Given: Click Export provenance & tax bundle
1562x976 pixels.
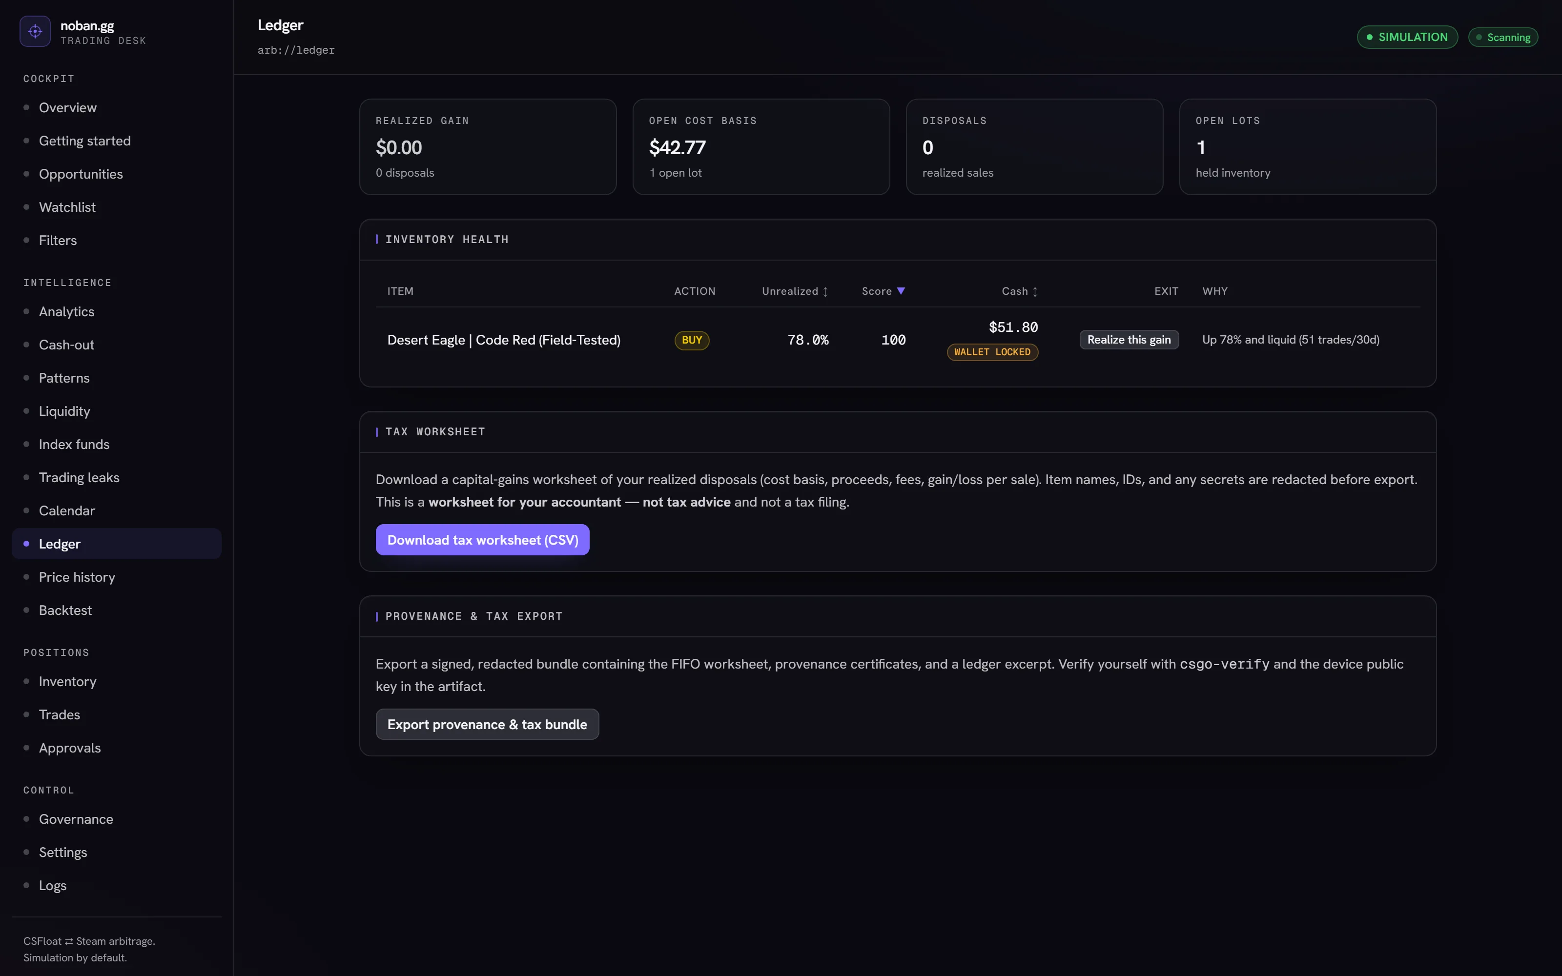Looking at the screenshot, I should (x=487, y=724).
